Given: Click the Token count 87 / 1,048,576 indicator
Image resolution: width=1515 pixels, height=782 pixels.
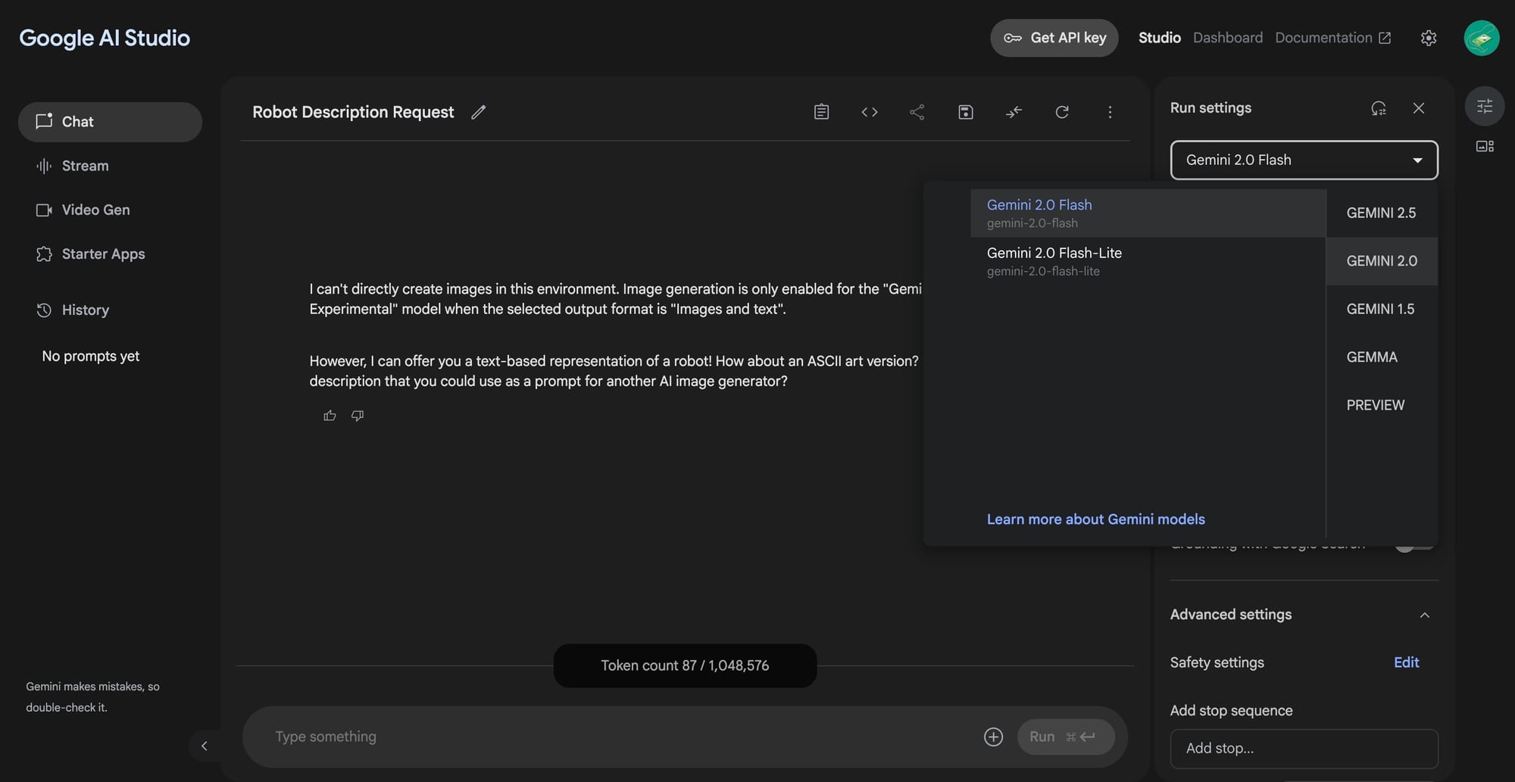Looking at the screenshot, I should (x=685, y=665).
